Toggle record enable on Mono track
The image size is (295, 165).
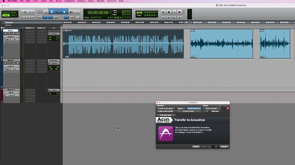(x=6, y=34)
